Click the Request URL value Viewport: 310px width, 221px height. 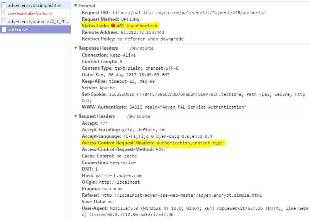click(x=189, y=13)
